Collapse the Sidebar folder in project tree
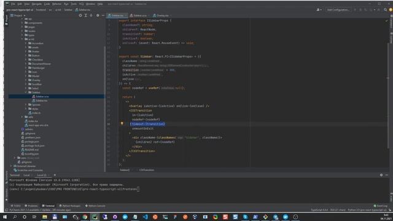 [26, 93]
